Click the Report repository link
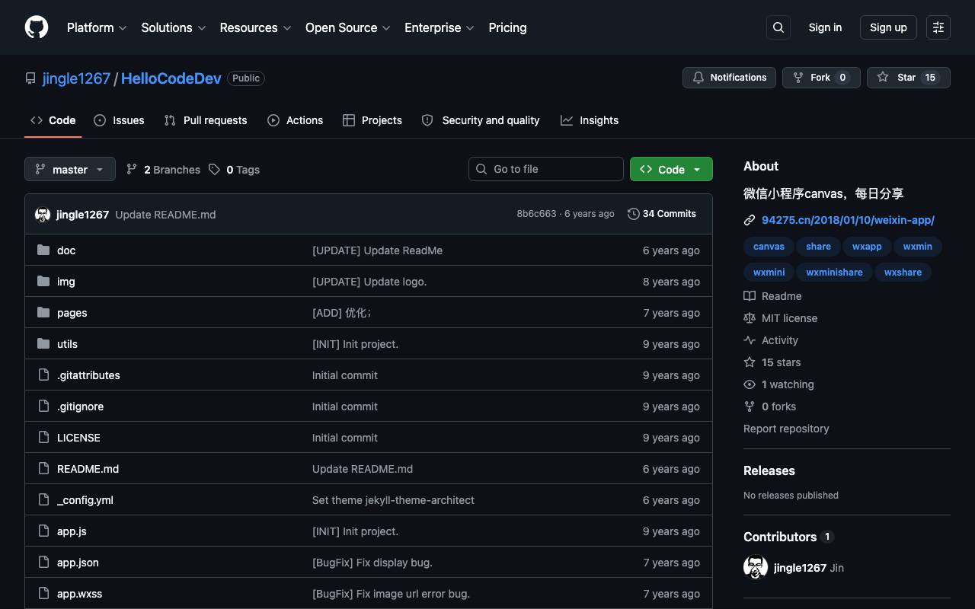This screenshot has width=975, height=609. (x=786, y=429)
